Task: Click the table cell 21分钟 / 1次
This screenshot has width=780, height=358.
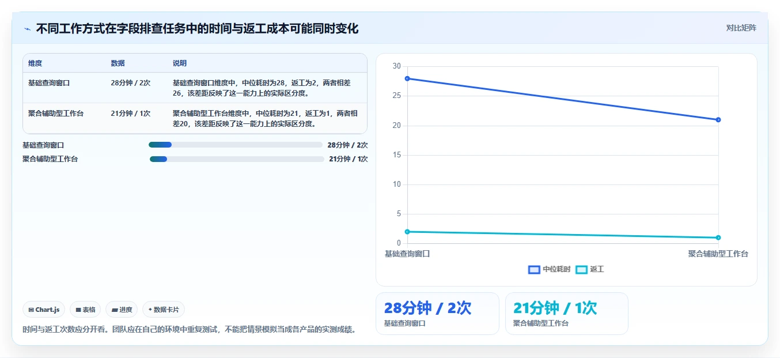Action: pos(130,114)
